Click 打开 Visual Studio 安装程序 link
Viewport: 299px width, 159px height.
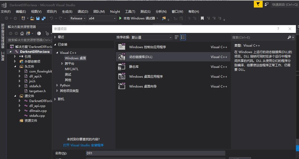point(83,145)
